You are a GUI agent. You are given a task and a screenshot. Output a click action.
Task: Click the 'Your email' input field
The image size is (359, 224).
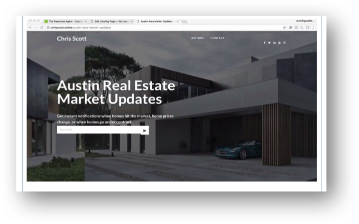(99, 129)
